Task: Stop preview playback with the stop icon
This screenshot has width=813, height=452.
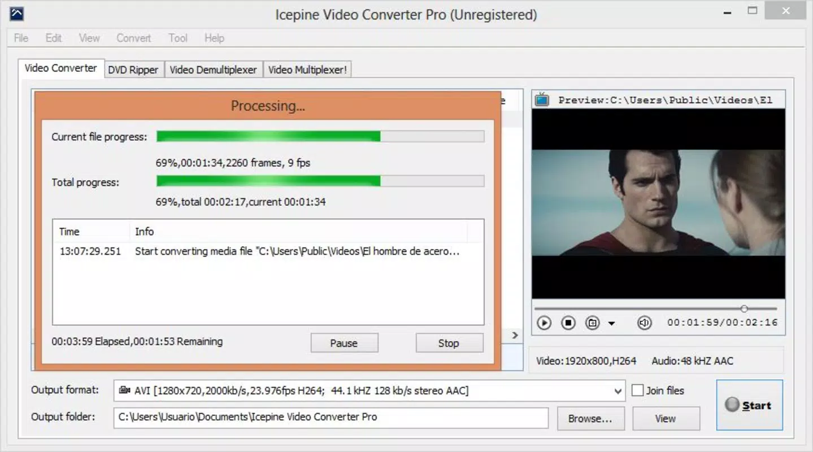Action: pos(568,323)
